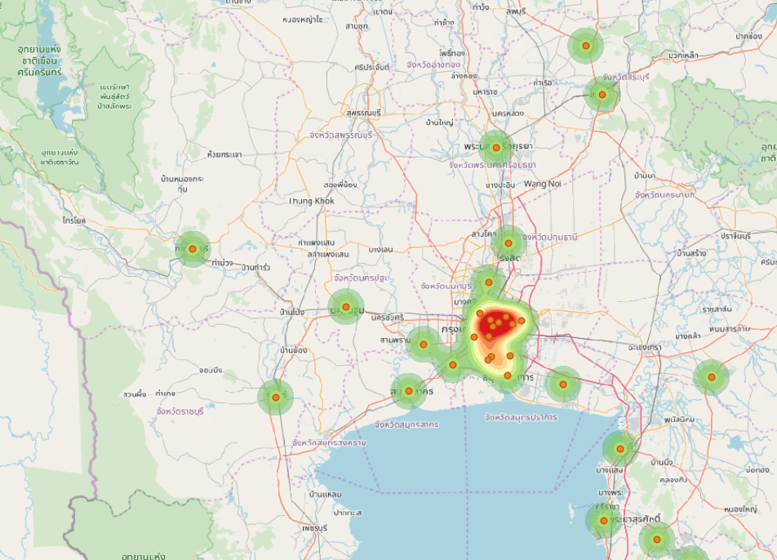
Task: Open the Wang Noi place label
Action: 543,184
